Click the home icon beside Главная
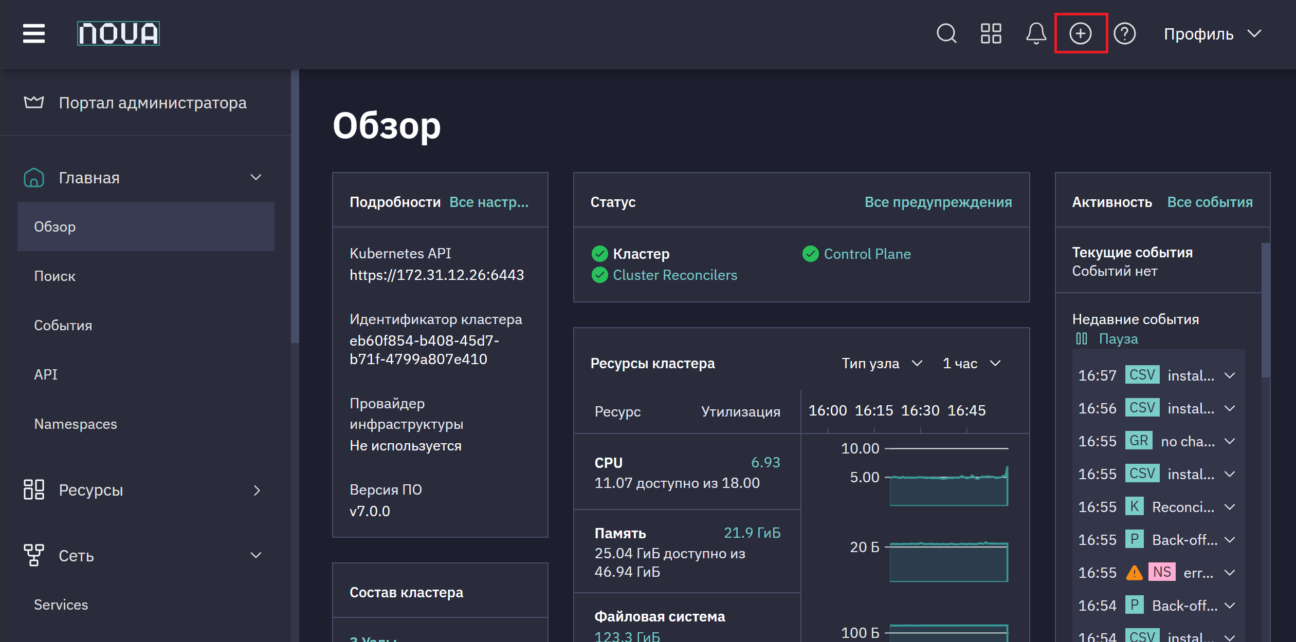The image size is (1296, 642). point(34,178)
